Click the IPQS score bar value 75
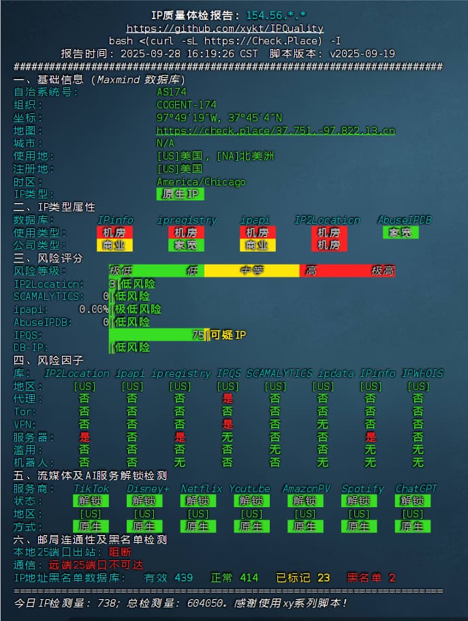Viewport: 468px width, 621px height. [x=197, y=335]
